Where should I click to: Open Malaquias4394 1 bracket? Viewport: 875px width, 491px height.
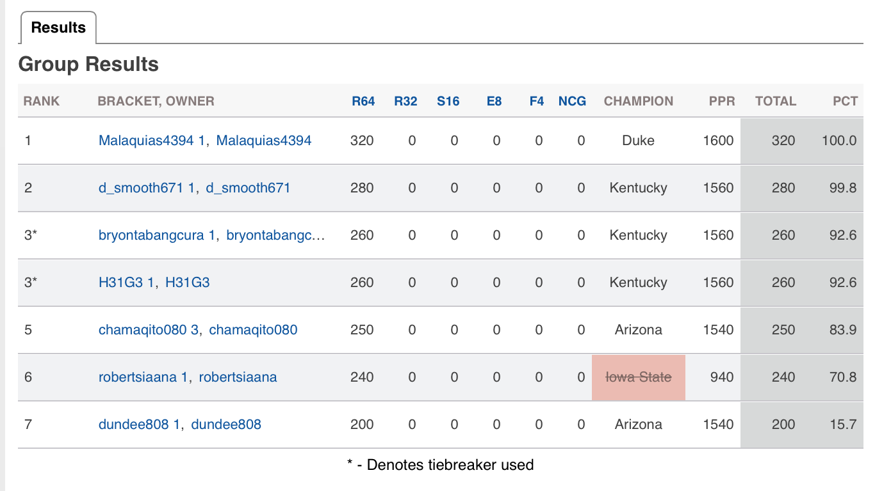point(152,141)
